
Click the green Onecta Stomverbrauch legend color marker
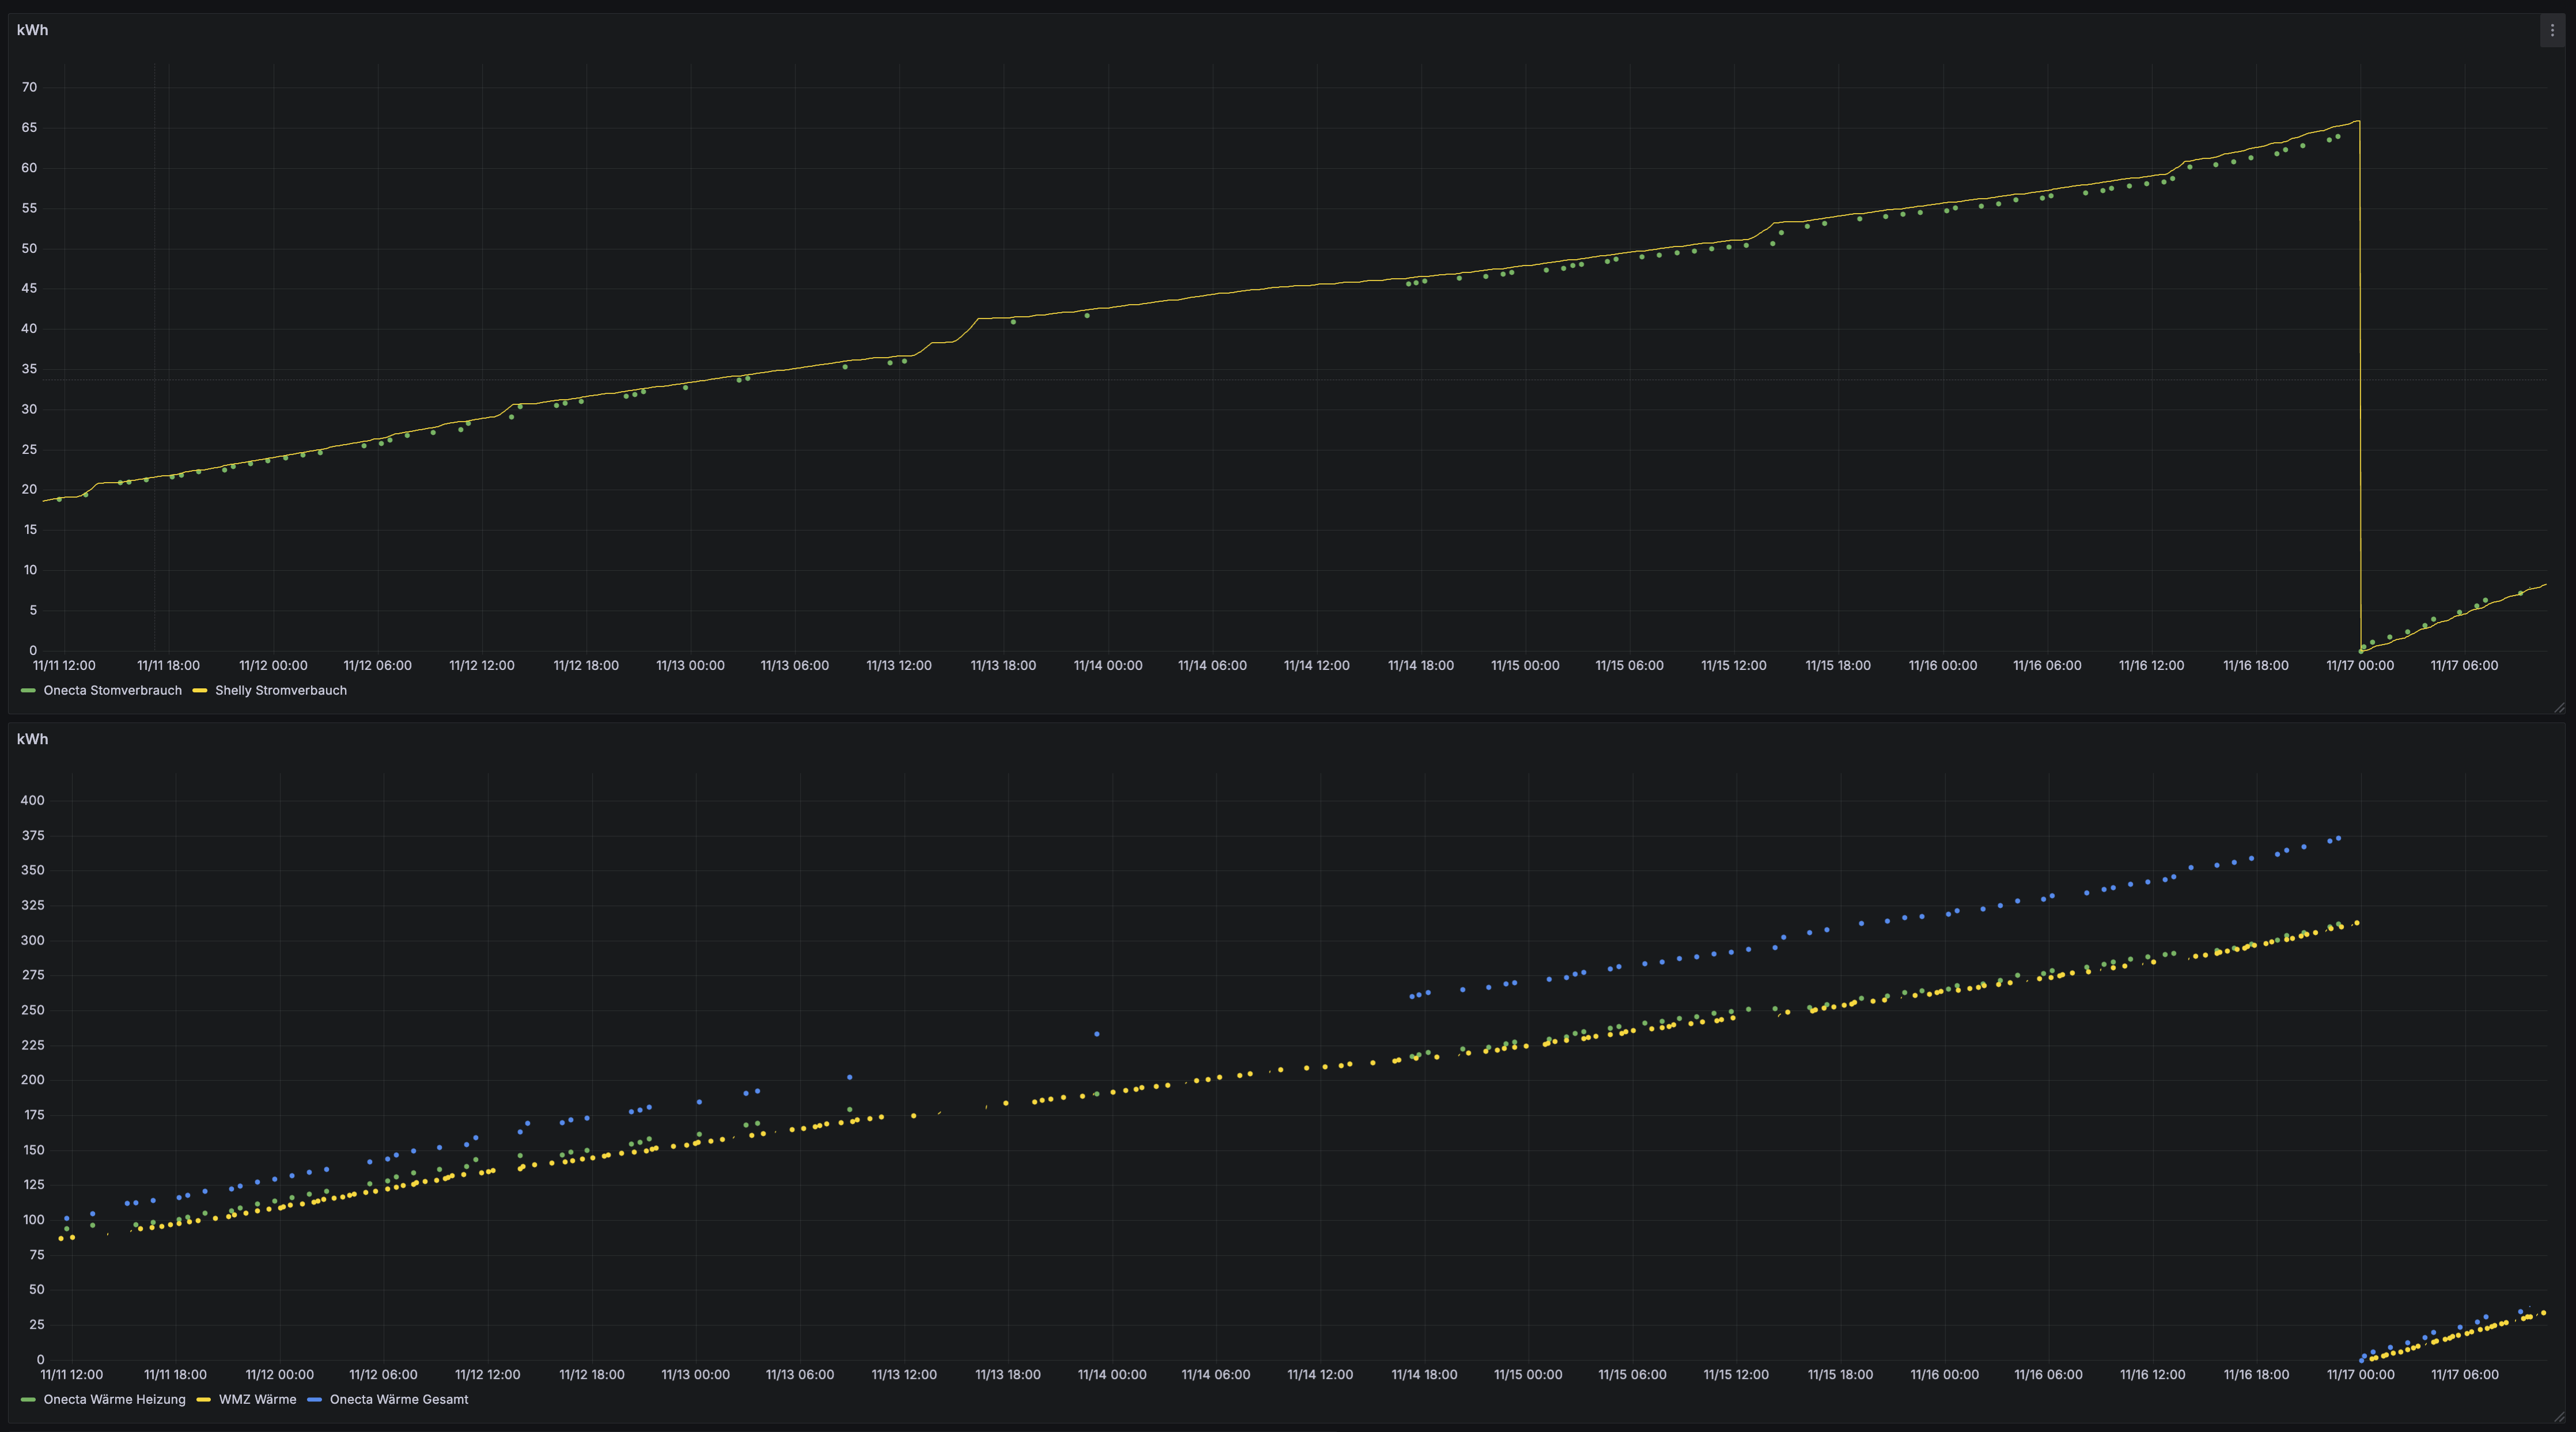point(28,691)
